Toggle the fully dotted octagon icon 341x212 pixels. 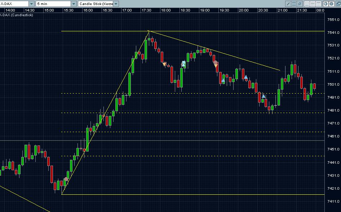tap(331, 4)
